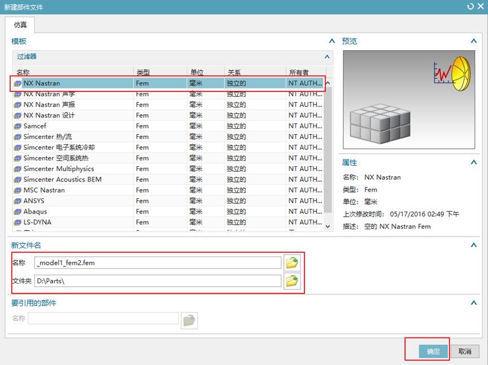Select the Simcenter Acoustics BEM template
Image resolution: width=488 pixels, height=365 pixels.
tap(168, 180)
